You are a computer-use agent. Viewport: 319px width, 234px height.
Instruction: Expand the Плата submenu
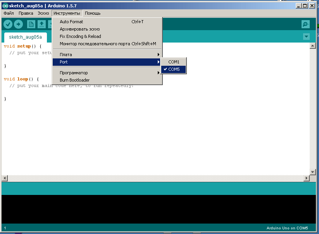tap(107, 55)
